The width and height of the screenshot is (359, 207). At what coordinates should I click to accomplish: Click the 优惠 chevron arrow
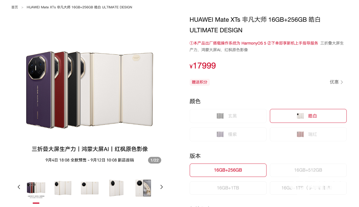[x=342, y=82]
